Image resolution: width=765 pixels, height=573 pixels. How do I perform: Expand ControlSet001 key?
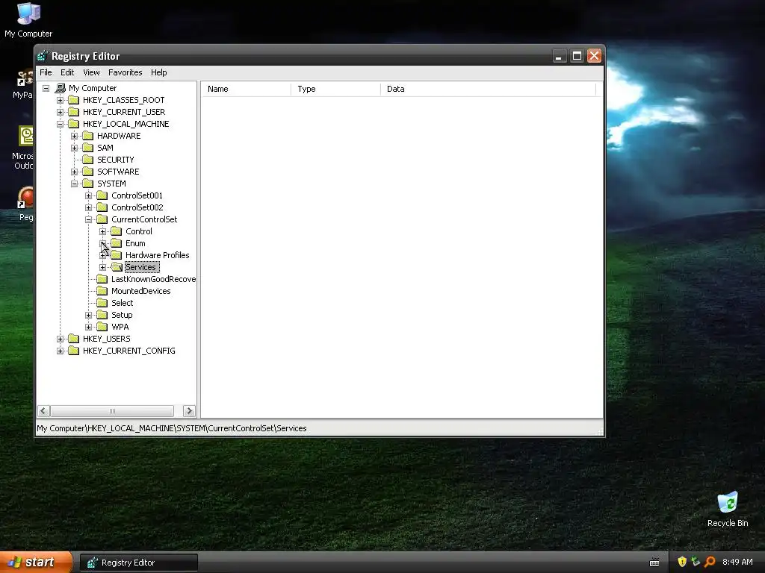click(88, 196)
